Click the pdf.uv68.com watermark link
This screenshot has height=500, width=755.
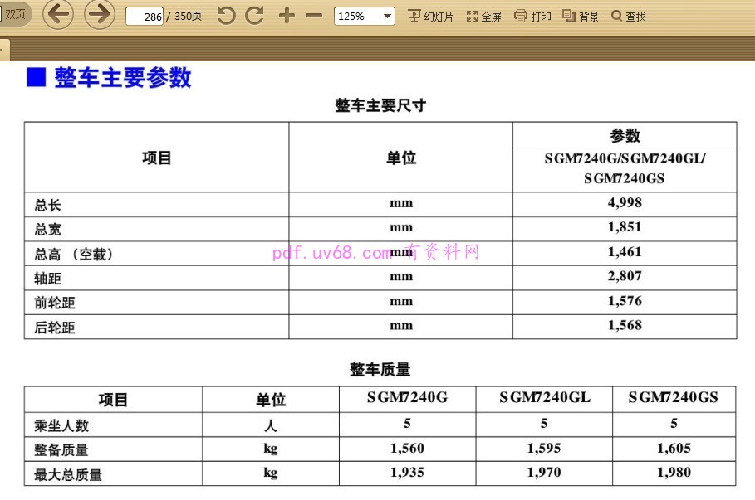pyautogui.click(x=331, y=250)
